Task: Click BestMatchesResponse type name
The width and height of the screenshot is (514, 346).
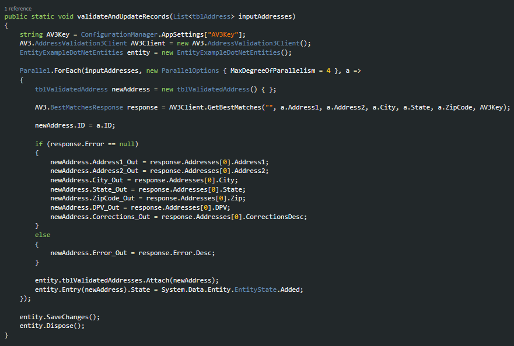Action: click(86, 107)
